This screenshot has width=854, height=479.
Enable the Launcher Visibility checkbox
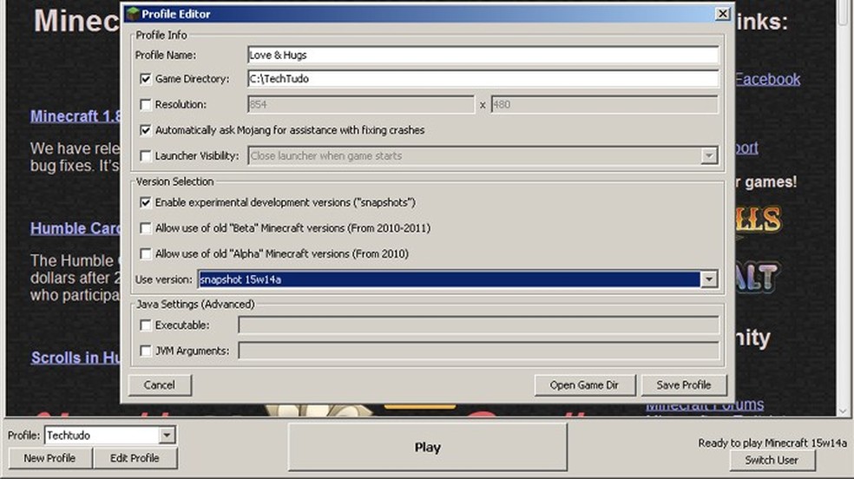point(146,156)
